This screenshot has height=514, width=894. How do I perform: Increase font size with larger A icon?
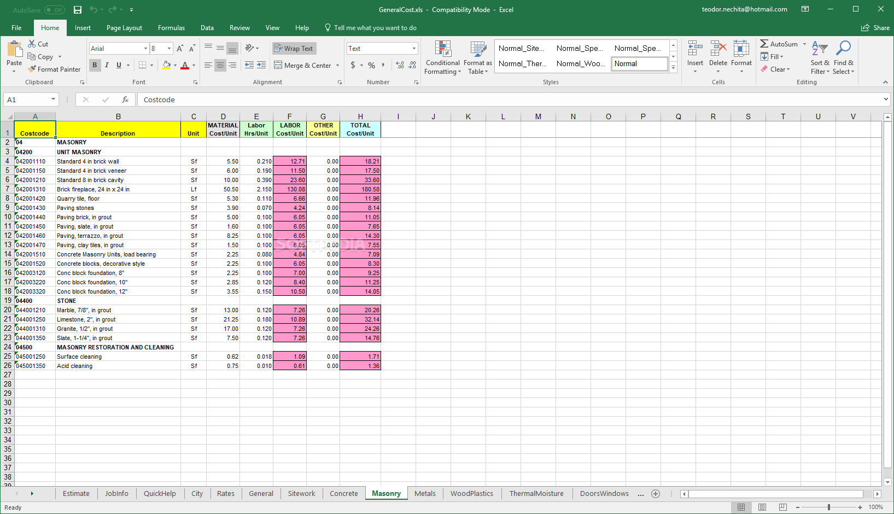pos(180,49)
